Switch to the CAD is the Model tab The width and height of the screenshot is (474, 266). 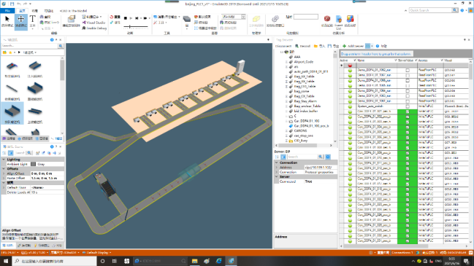click(x=73, y=10)
